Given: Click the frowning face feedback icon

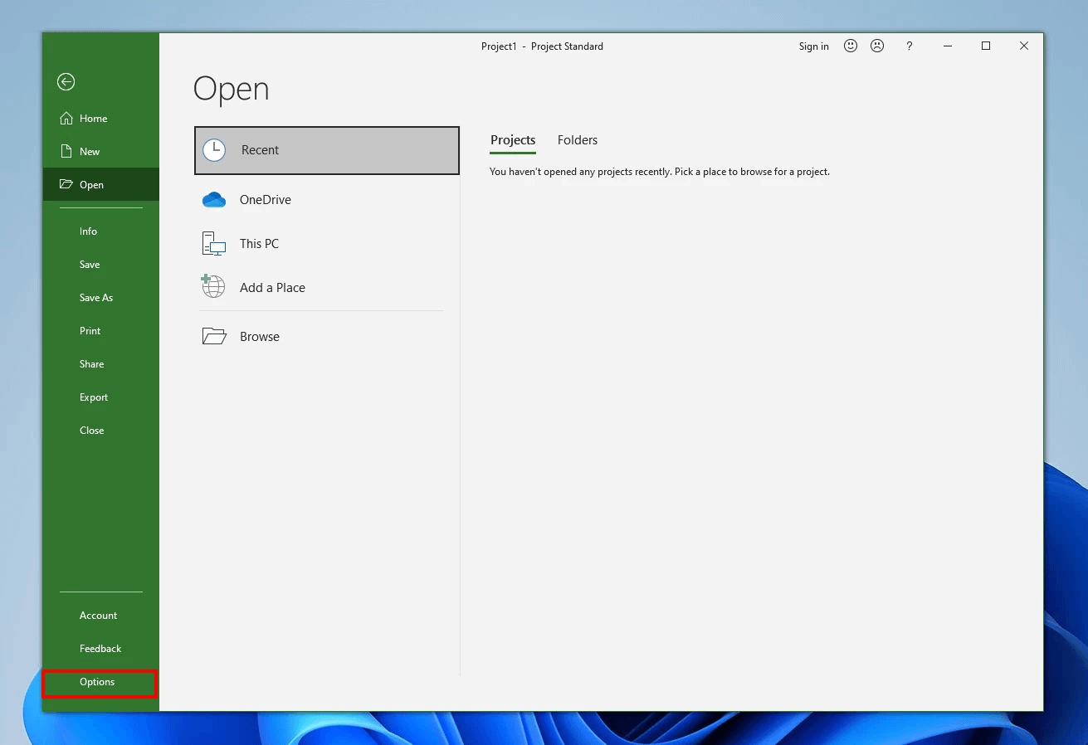Looking at the screenshot, I should tap(877, 46).
